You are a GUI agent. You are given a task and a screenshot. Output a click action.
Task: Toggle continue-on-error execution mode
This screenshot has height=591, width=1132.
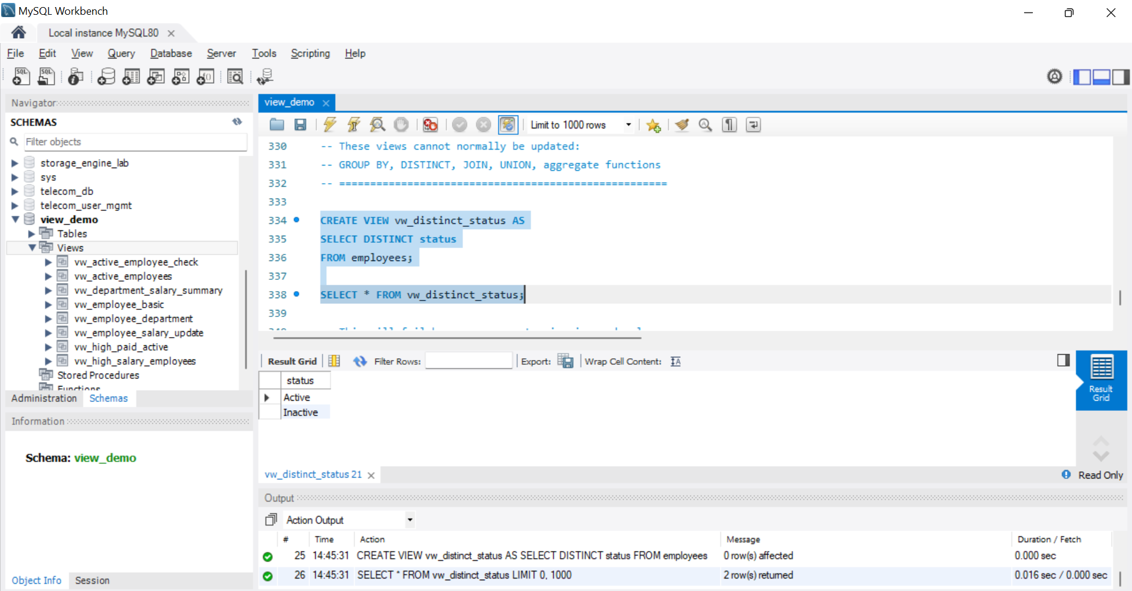(x=431, y=124)
